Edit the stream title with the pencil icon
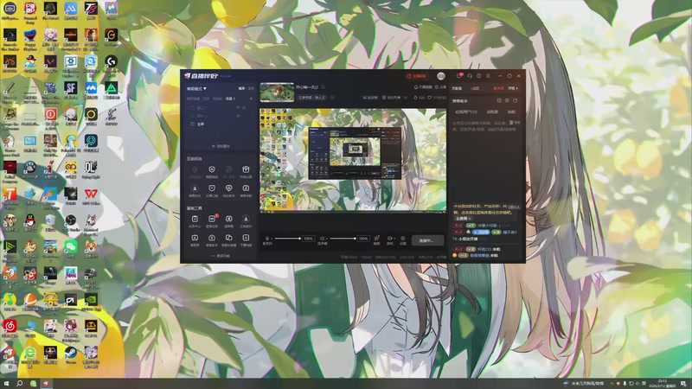Image resolution: width=692 pixels, height=389 pixels. point(323,87)
